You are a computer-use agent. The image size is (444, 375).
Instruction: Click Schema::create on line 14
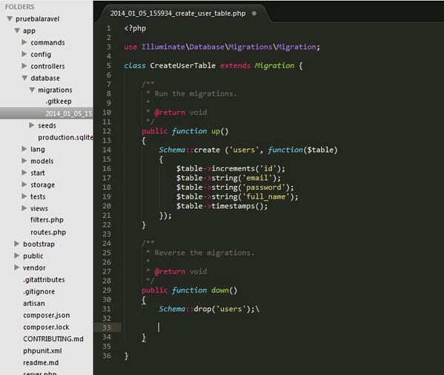189,150
